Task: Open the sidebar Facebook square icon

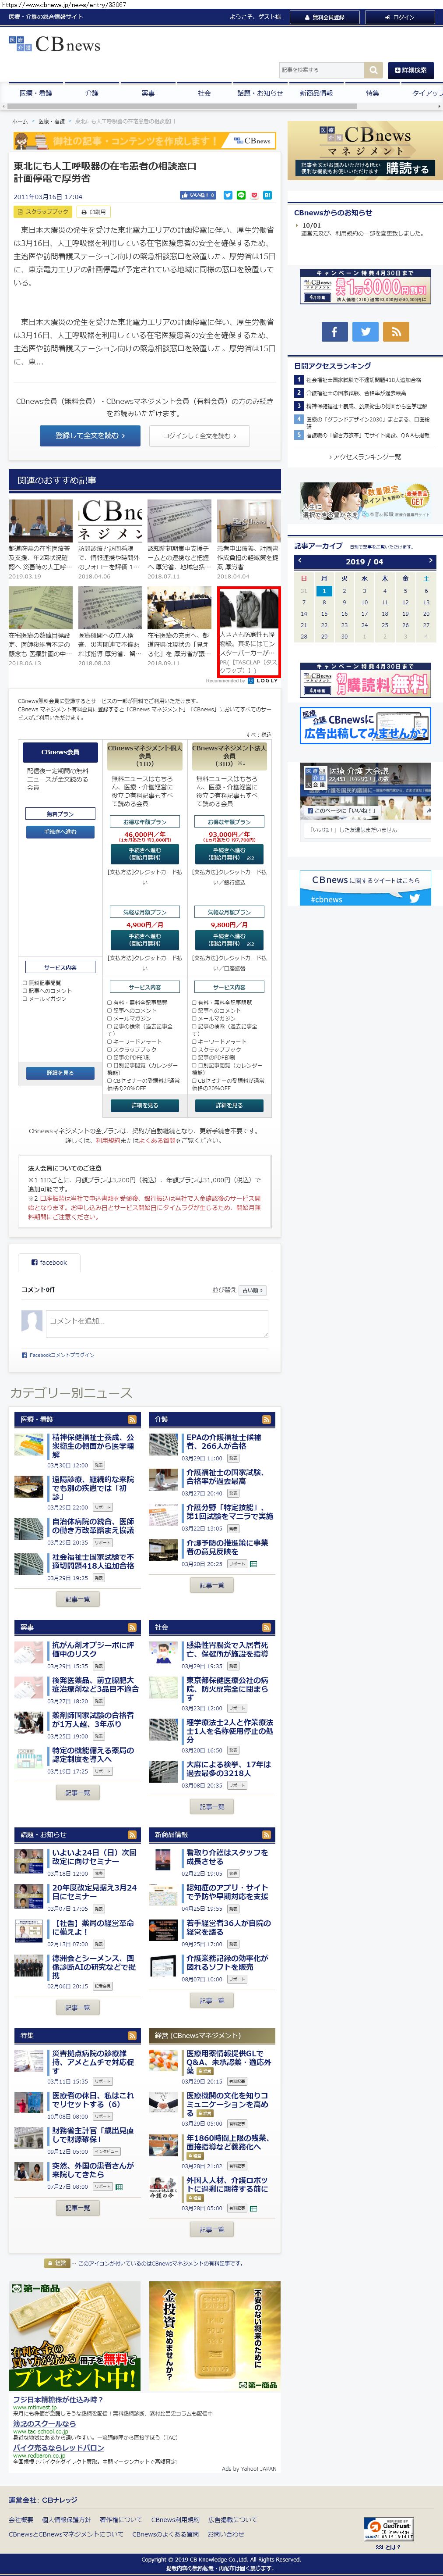Action: point(334,332)
